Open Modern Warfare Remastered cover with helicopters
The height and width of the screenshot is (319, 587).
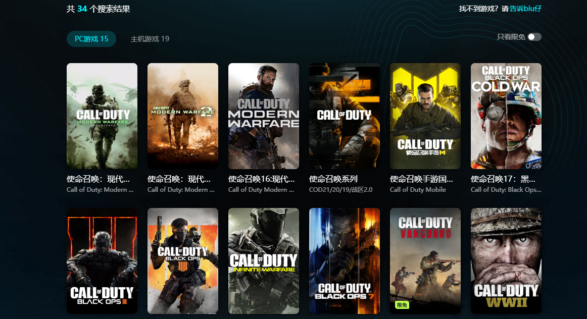pyautogui.click(x=102, y=116)
